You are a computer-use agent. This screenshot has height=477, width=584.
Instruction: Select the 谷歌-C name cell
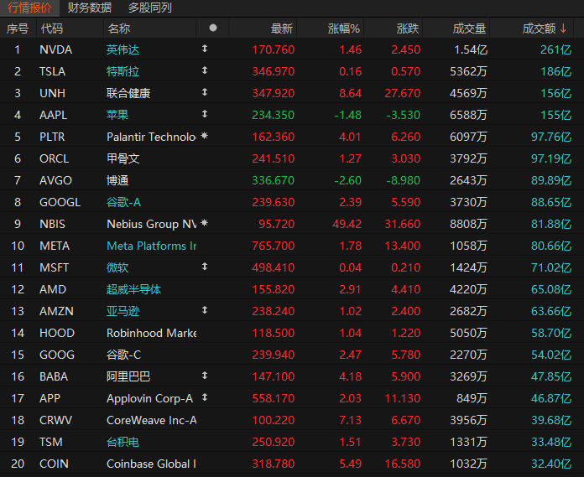(123, 355)
